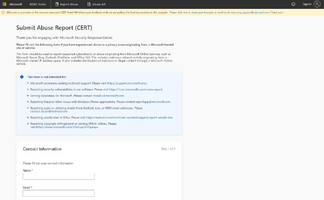Click the Sign in link
The height and width of the screenshot is (200, 324).
pyautogui.click(x=307, y=4)
